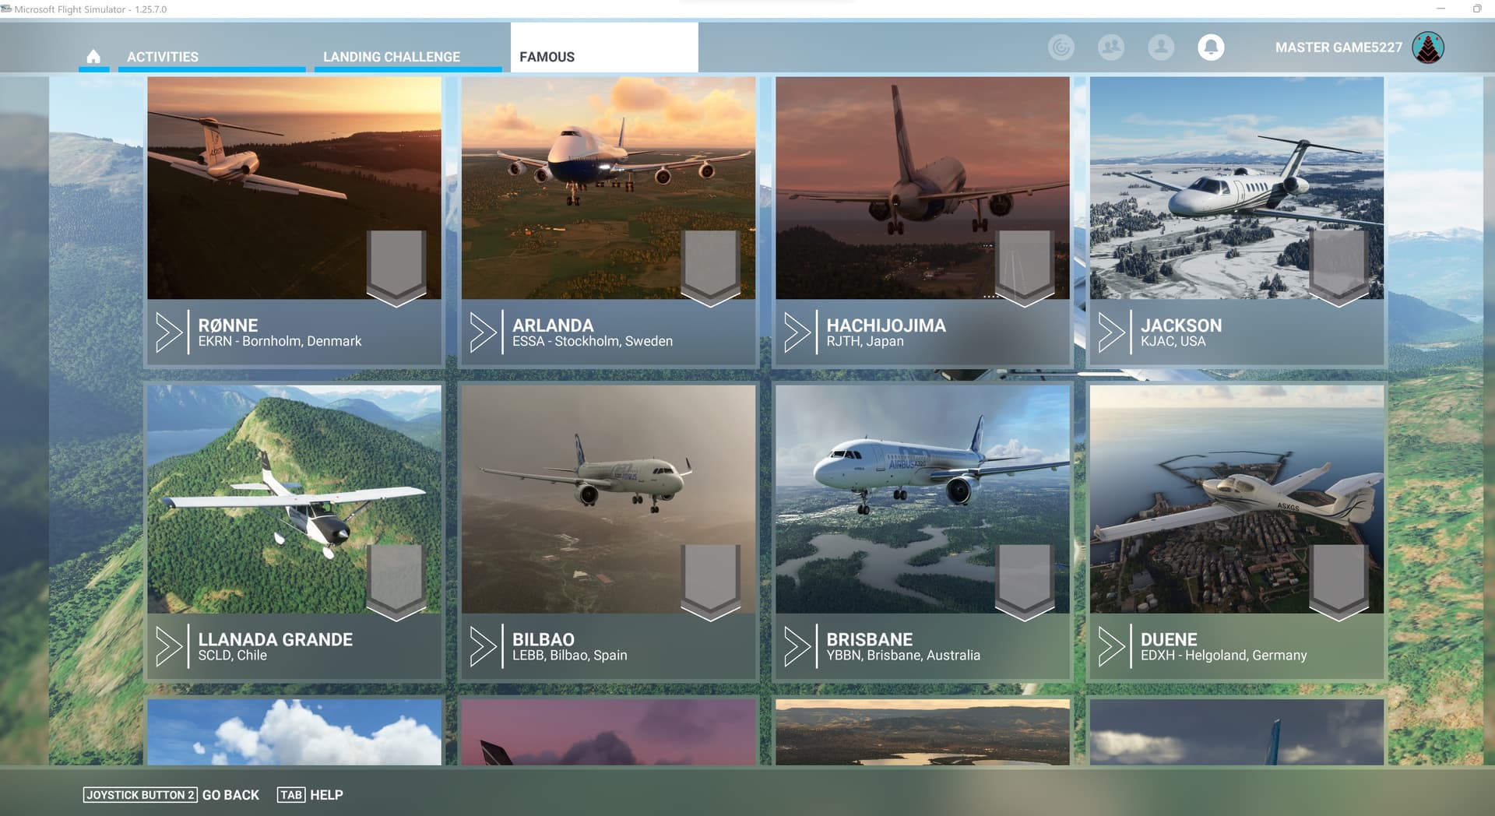Click the arrow icon beside LLANADA GRANDE

coord(168,646)
